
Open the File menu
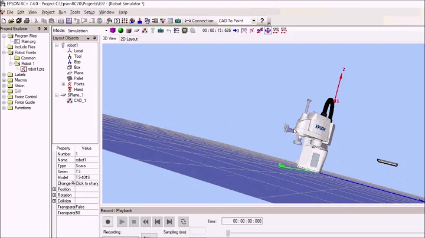click(x=10, y=12)
